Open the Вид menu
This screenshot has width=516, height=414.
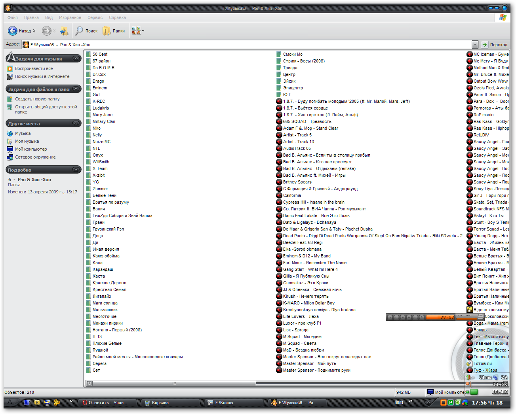49,17
